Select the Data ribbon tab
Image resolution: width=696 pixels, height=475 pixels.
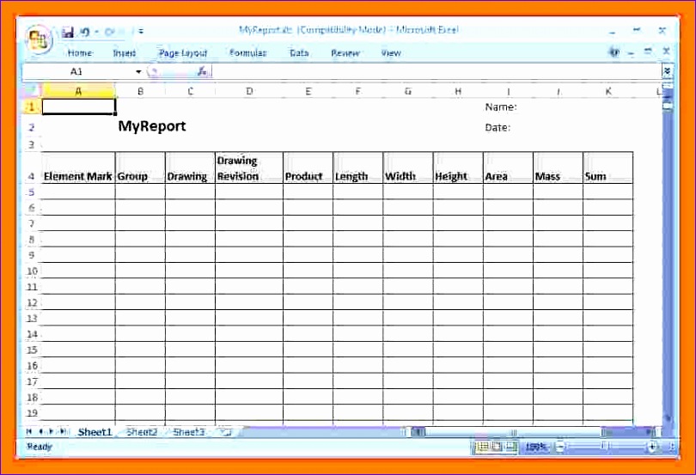pyautogui.click(x=299, y=53)
